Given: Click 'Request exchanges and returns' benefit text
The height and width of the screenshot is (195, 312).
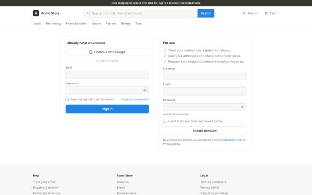Looking at the screenshot, I should click(206, 62).
